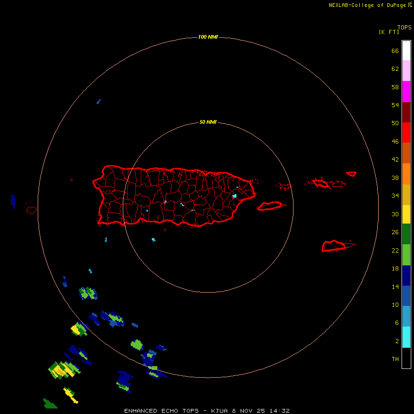Click the yellow 34 kft legend swatch
This screenshot has width=414, height=414.
tap(406, 214)
